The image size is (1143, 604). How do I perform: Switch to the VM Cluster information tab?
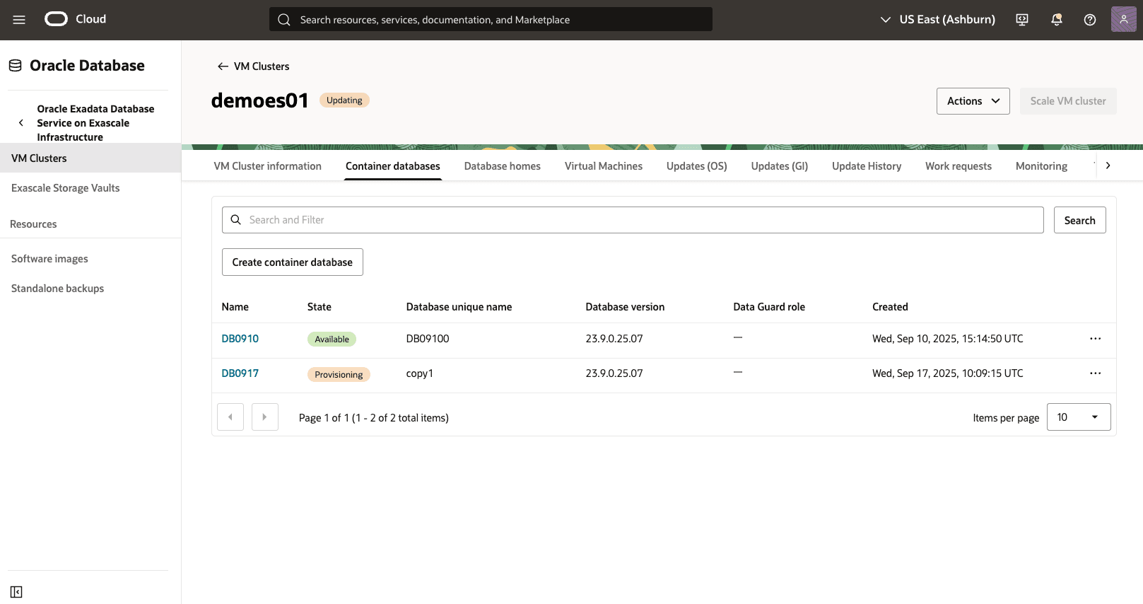pos(268,166)
